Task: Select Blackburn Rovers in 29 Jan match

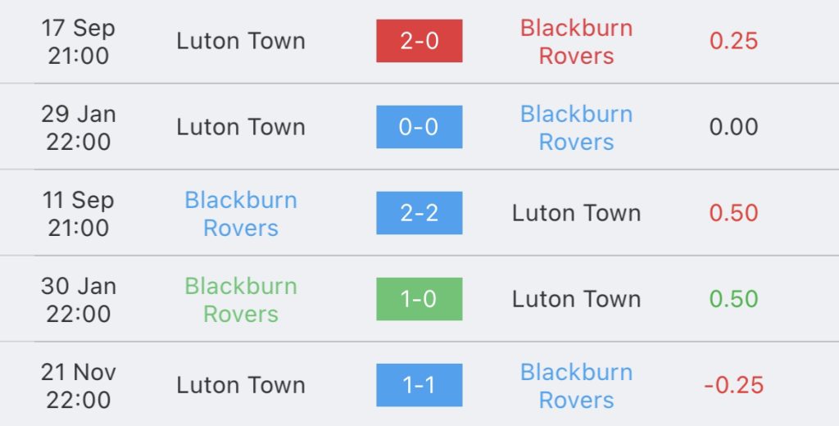Action: tap(576, 128)
